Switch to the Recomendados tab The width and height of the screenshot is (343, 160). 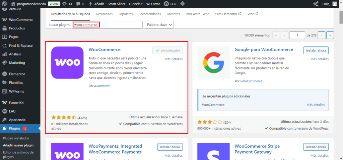point(150,14)
